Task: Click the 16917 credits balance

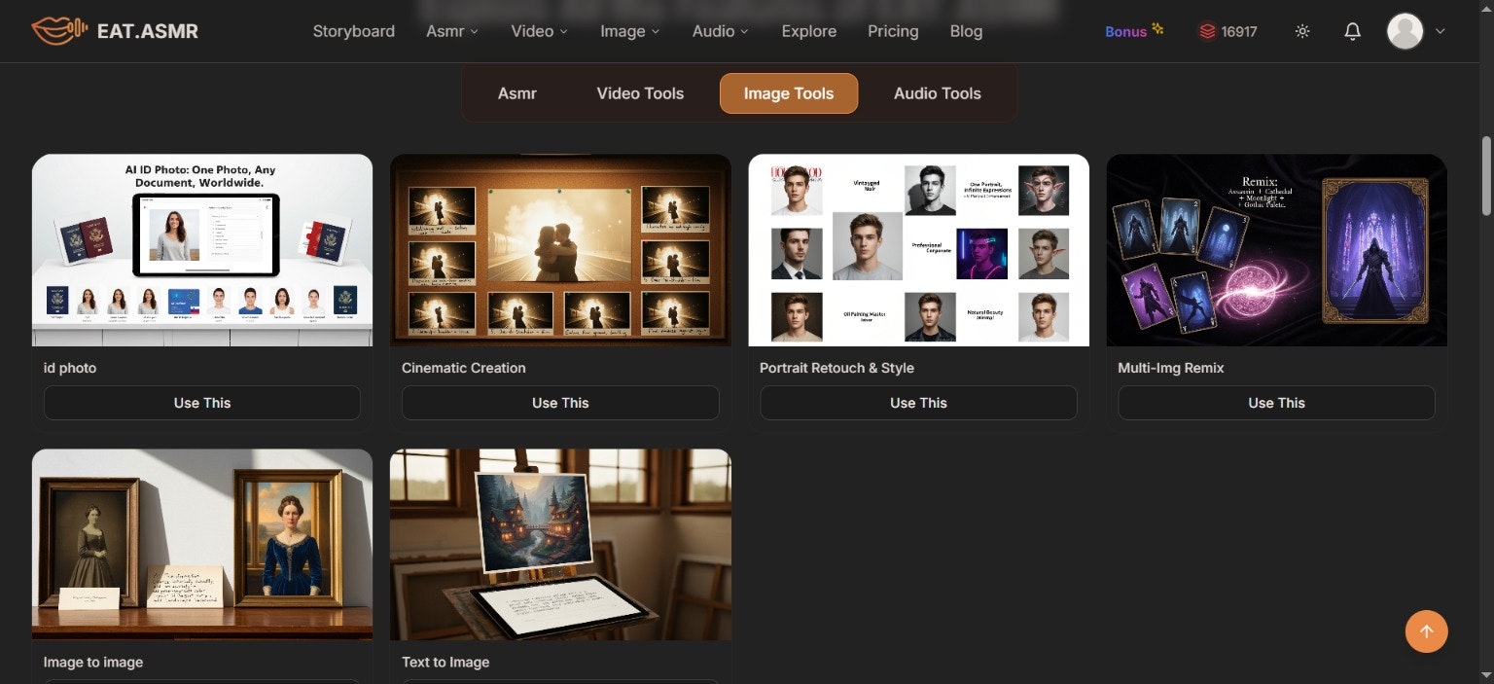Action: point(1239,31)
